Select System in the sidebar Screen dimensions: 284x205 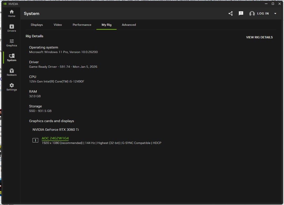[x=12, y=58]
